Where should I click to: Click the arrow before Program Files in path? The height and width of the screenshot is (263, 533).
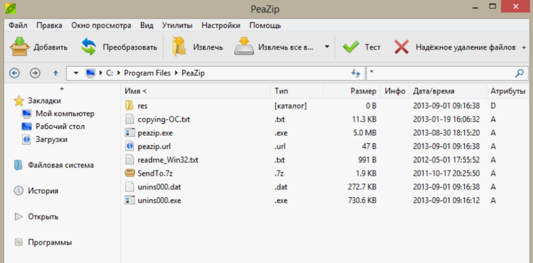[119, 73]
